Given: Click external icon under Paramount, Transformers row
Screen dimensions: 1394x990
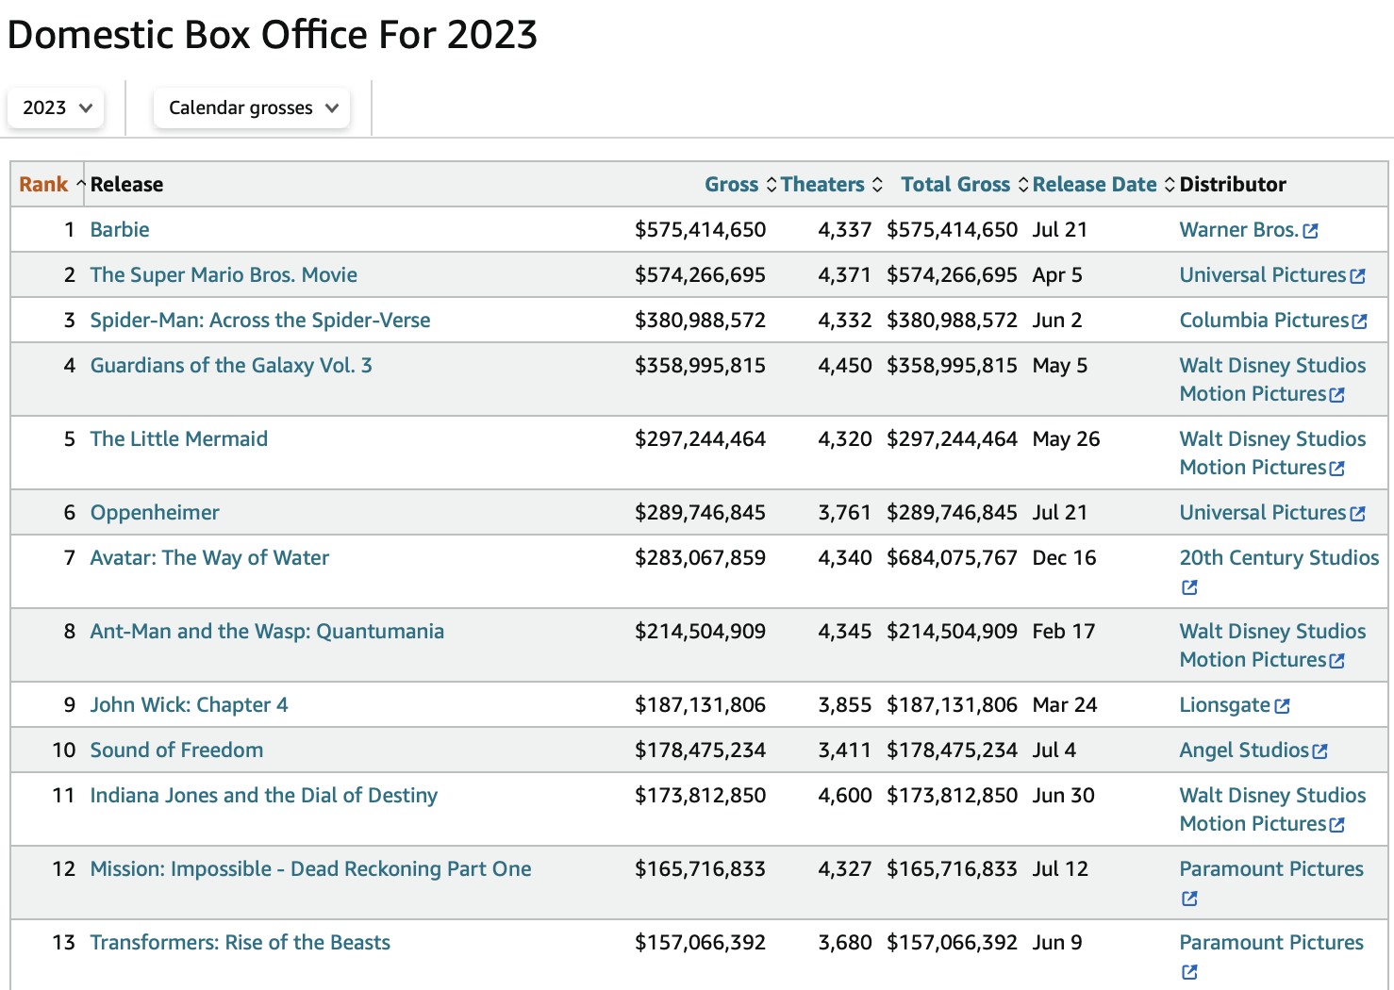Looking at the screenshot, I should pyautogui.click(x=1189, y=972).
